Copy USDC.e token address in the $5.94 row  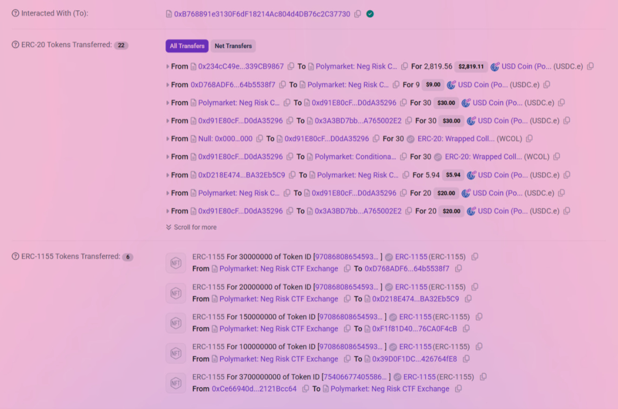tap(567, 175)
